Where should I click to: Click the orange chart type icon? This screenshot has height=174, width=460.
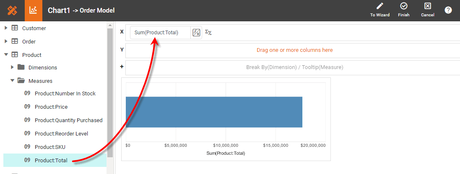[x=34, y=10]
